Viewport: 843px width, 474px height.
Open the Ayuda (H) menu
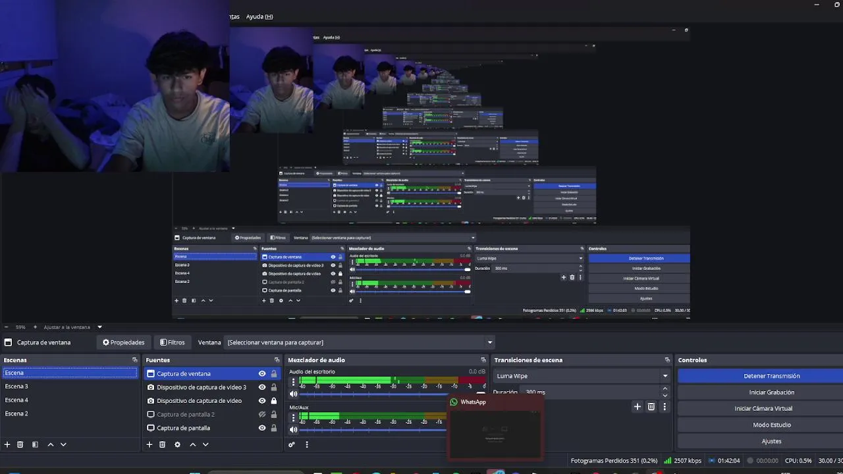(259, 16)
